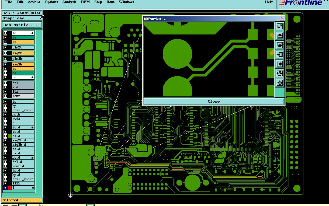Click the Job Matrix button
Screen dimensions: 329x206
tap(22, 25)
